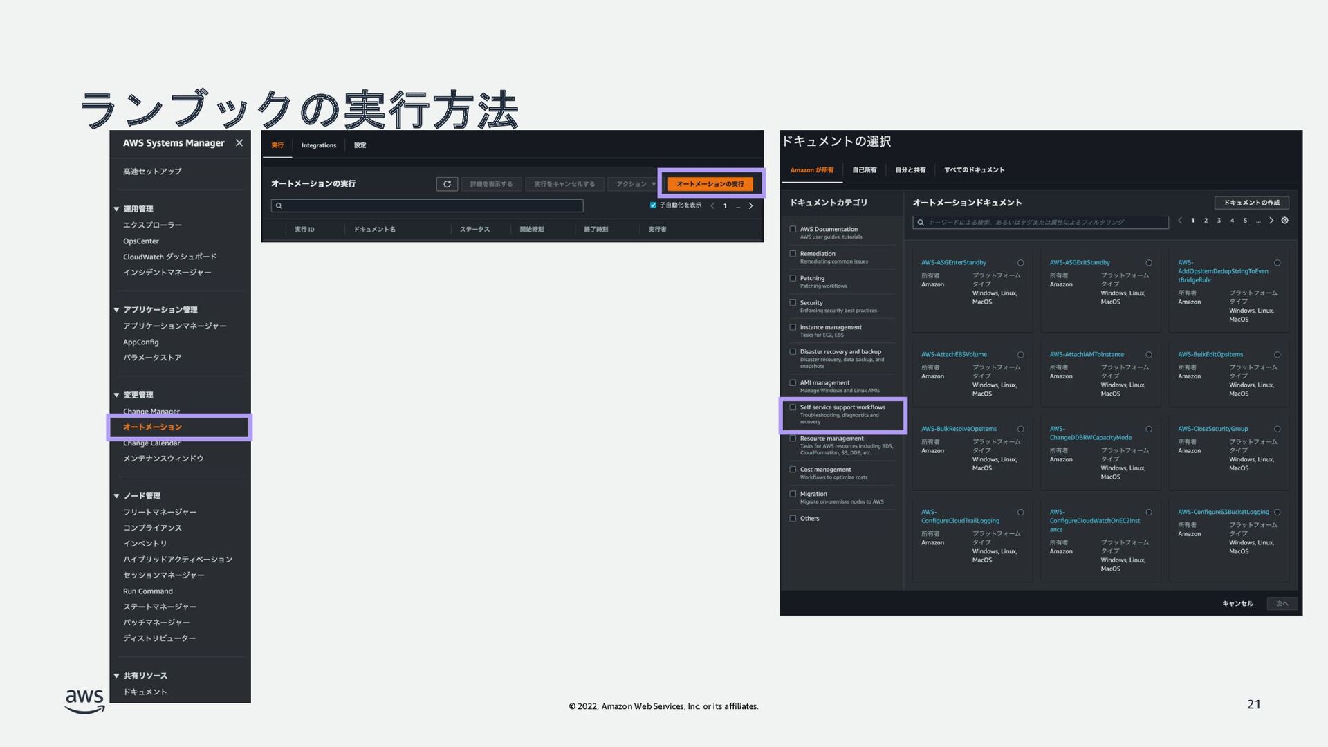Screen dimensions: 1328x747
Task: Check Disaster recovery and backup category
Action: tap(793, 351)
